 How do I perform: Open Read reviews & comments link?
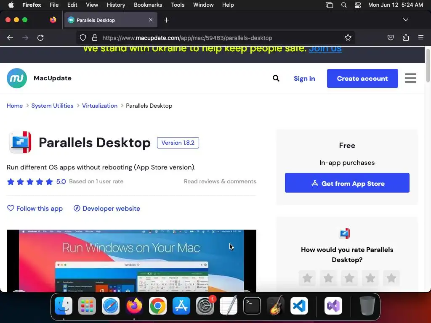click(x=220, y=181)
